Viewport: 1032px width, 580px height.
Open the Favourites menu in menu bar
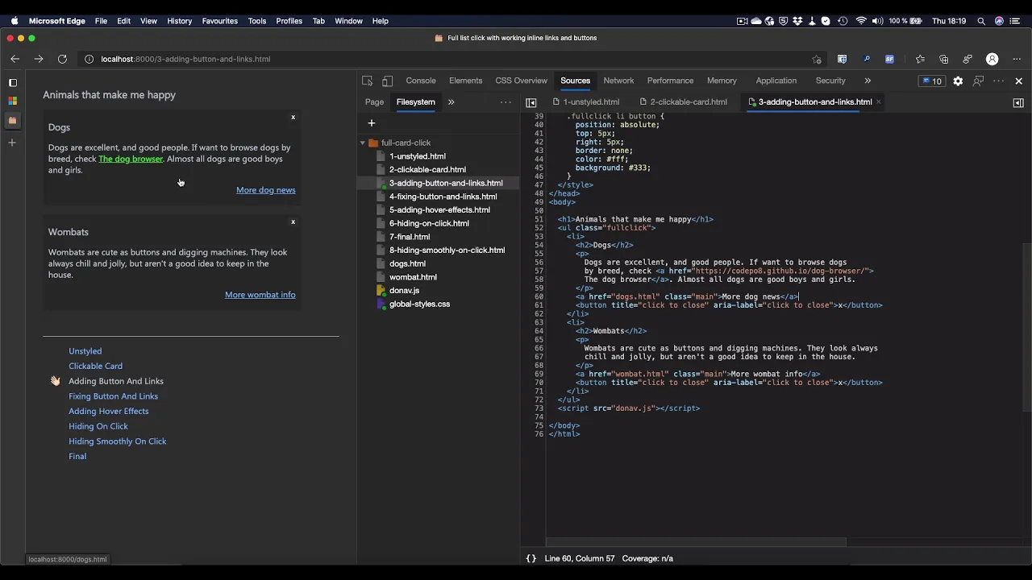point(219,21)
